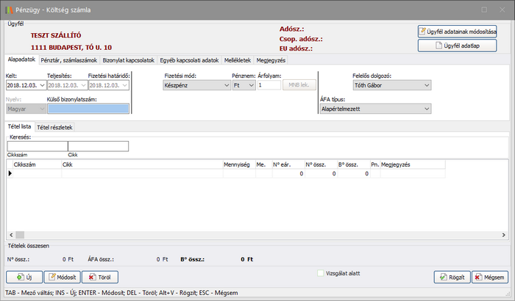Click the Rögzít save button
This screenshot has width=515, height=301.
(452, 278)
